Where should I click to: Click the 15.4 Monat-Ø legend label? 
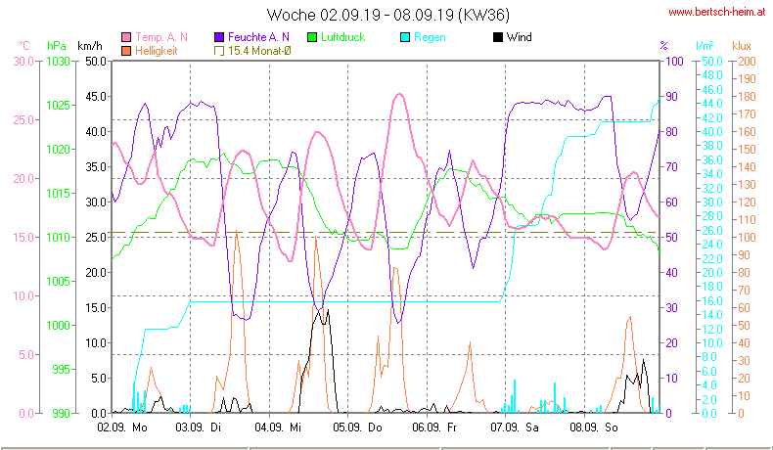[259, 51]
